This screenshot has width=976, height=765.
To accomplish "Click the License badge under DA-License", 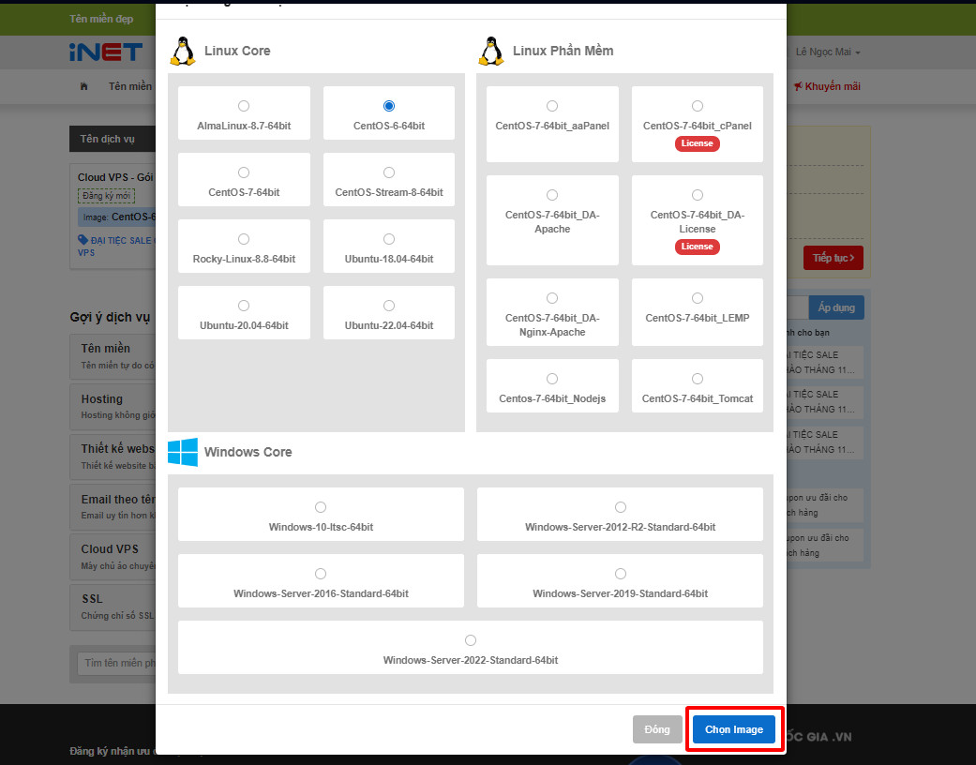I will (698, 247).
